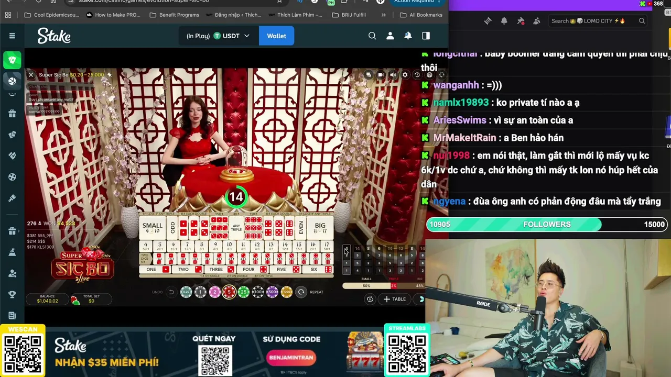Select the pink 2 chip
This screenshot has height=377, width=671.
[x=214, y=292]
